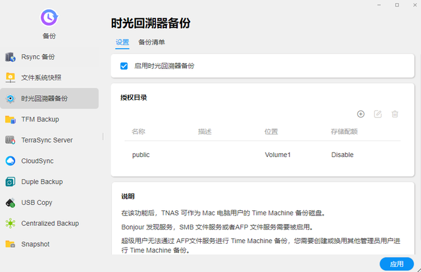
Task: Click the TFM Backup folder icon
Action: pyautogui.click(x=11, y=120)
